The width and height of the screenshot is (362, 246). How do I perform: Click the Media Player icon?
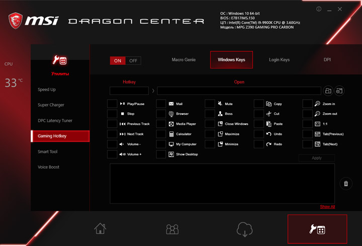171,124
